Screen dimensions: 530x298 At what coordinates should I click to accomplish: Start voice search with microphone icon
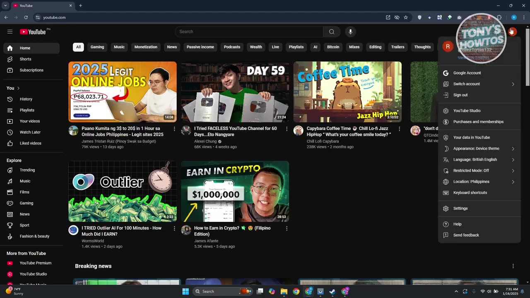(x=350, y=31)
